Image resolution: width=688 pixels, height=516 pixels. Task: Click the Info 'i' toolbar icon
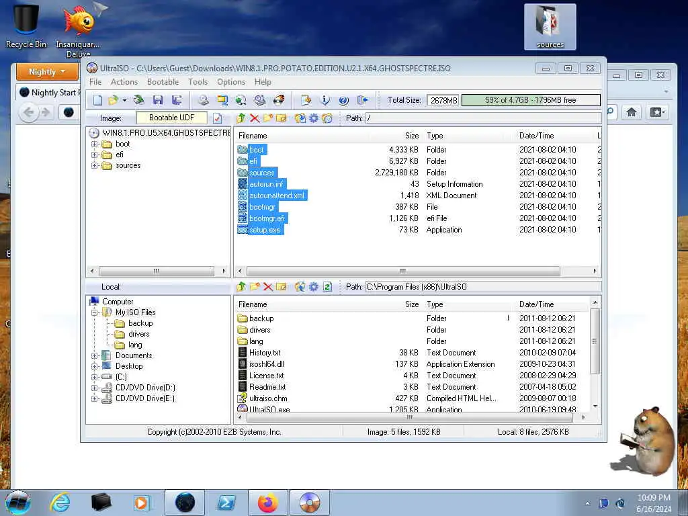[x=325, y=100]
